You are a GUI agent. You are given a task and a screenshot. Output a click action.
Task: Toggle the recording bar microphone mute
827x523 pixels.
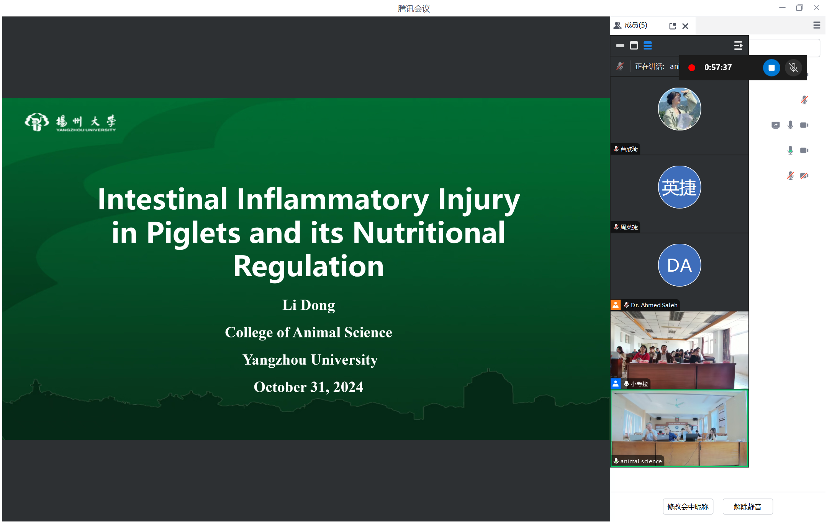point(793,68)
